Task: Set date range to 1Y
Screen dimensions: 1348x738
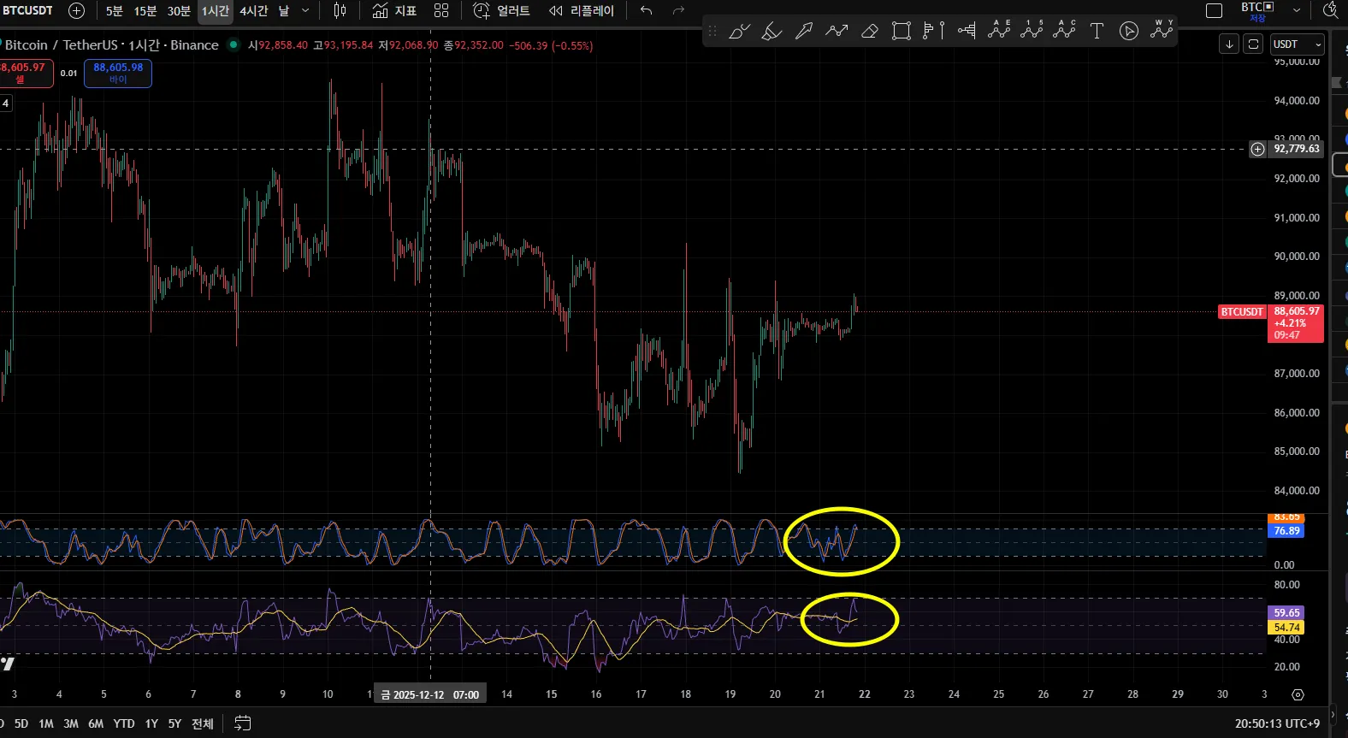Action: (151, 723)
